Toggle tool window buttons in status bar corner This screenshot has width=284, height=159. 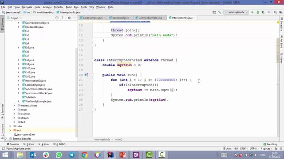click(x=3, y=148)
